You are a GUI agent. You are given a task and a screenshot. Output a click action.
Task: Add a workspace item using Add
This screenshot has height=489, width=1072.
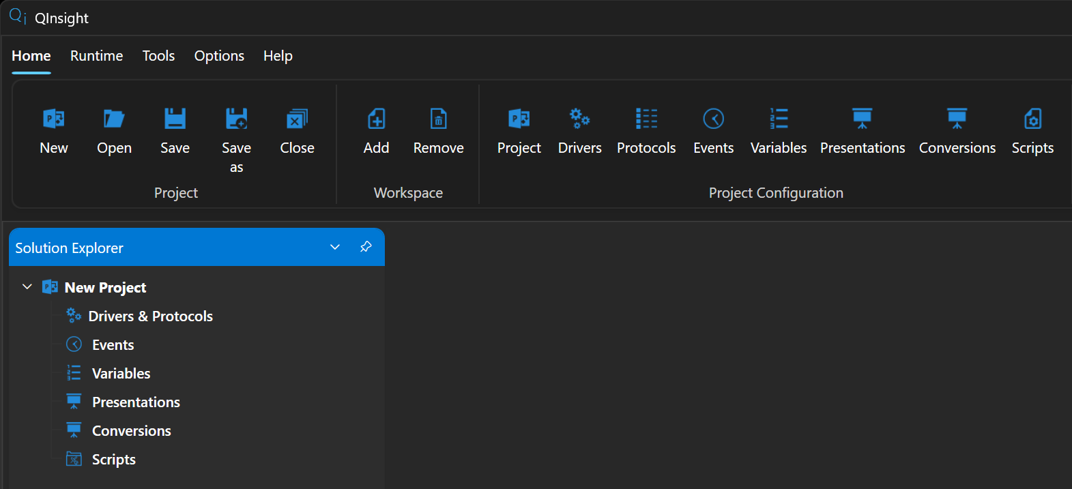point(376,119)
